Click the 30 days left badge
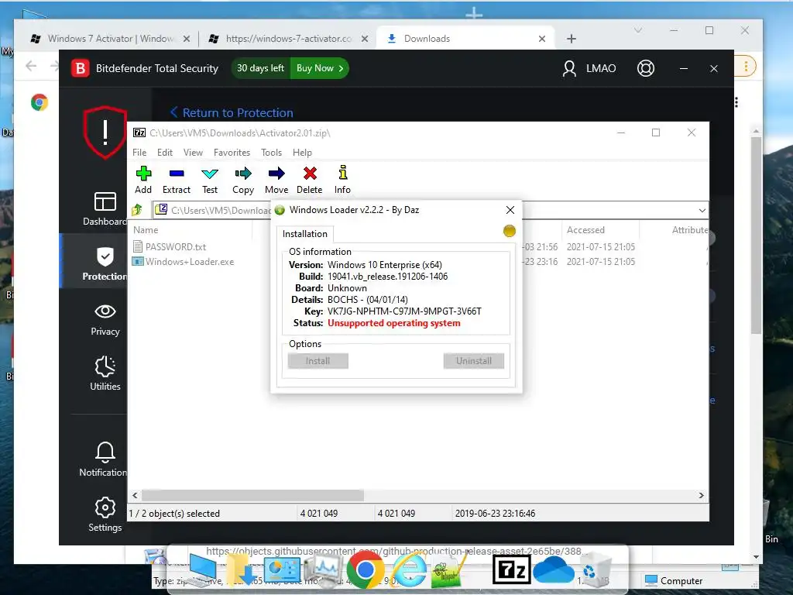The image size is (793, 595). [x=260, y=68]
